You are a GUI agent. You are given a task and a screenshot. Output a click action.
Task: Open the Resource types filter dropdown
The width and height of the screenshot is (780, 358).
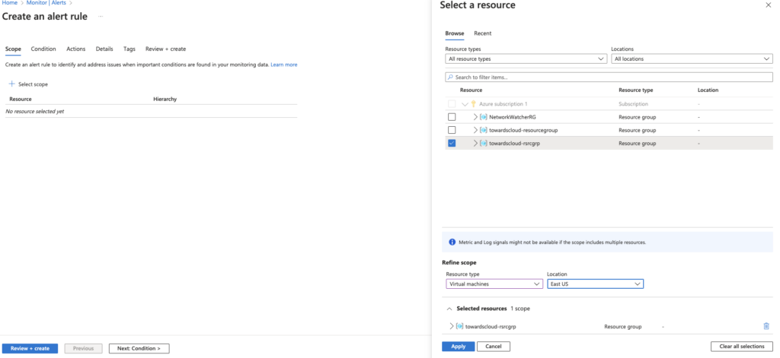point(526,59)
